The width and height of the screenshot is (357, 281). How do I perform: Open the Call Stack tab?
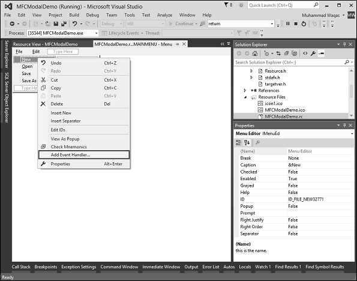[x=21, y=267]
